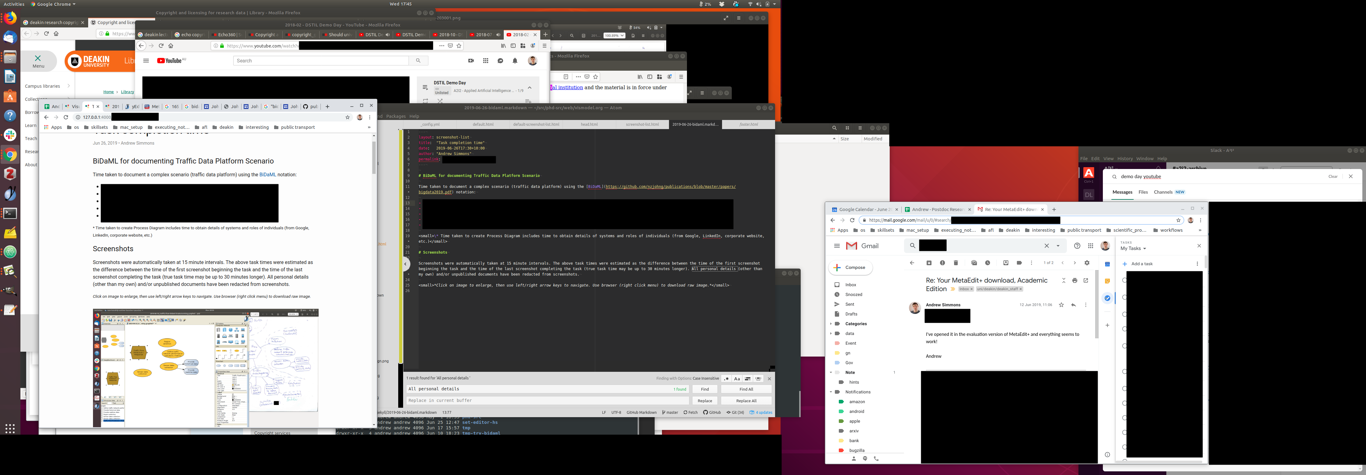The width and height of the screenshot is (1366, 475).
Task: Print the MetaEdit+ email
Action: pos(1074,281)
